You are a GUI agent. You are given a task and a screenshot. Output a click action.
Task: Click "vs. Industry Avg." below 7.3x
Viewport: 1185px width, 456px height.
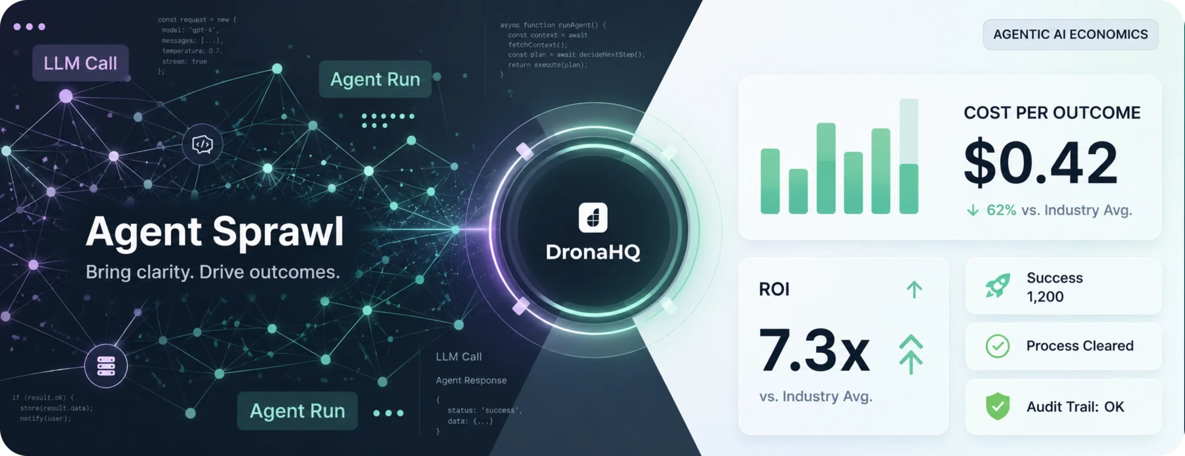click(816, 396)
